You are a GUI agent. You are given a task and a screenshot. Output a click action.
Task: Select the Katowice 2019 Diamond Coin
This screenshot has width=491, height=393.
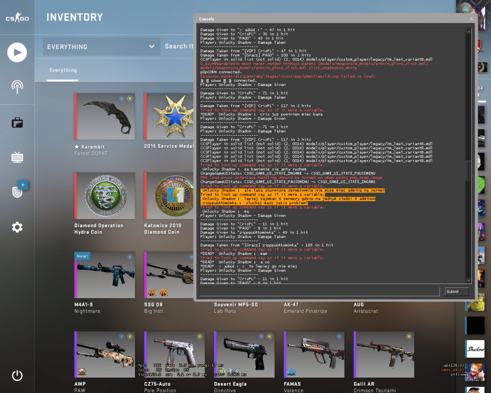[169, 203]
